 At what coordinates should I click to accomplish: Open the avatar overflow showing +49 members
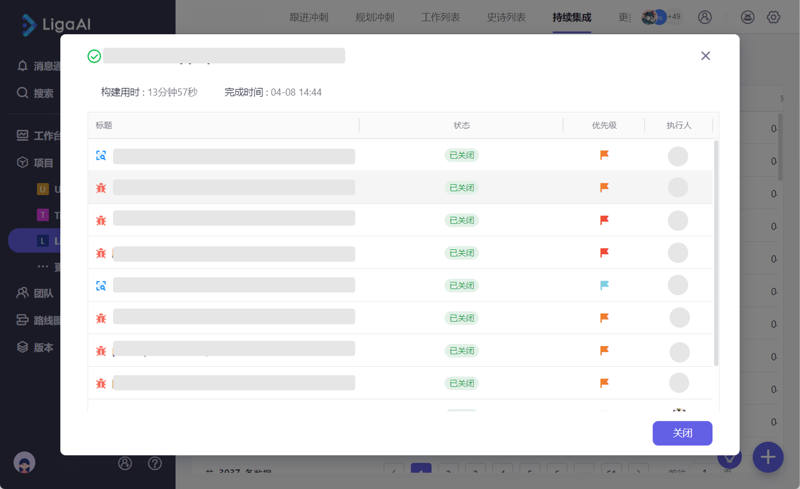[662, 17]
